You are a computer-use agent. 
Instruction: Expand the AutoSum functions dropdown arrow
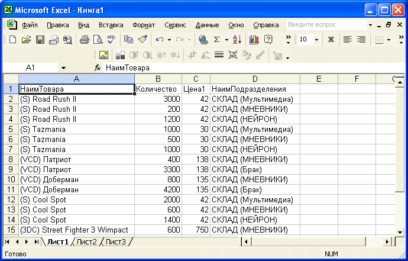pyautogui.click(x=226, y=40)
